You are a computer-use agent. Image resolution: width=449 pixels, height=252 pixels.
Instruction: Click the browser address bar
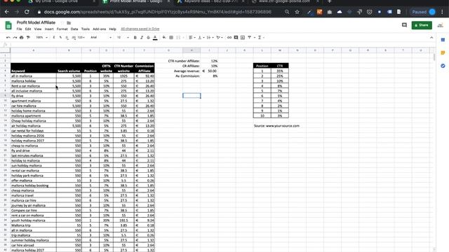coord(157,12)
